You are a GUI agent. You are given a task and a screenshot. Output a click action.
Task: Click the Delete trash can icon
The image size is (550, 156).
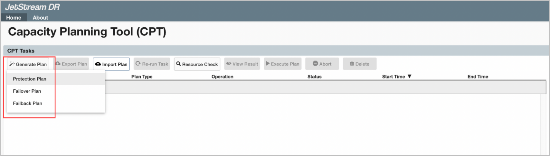[352, 64]
